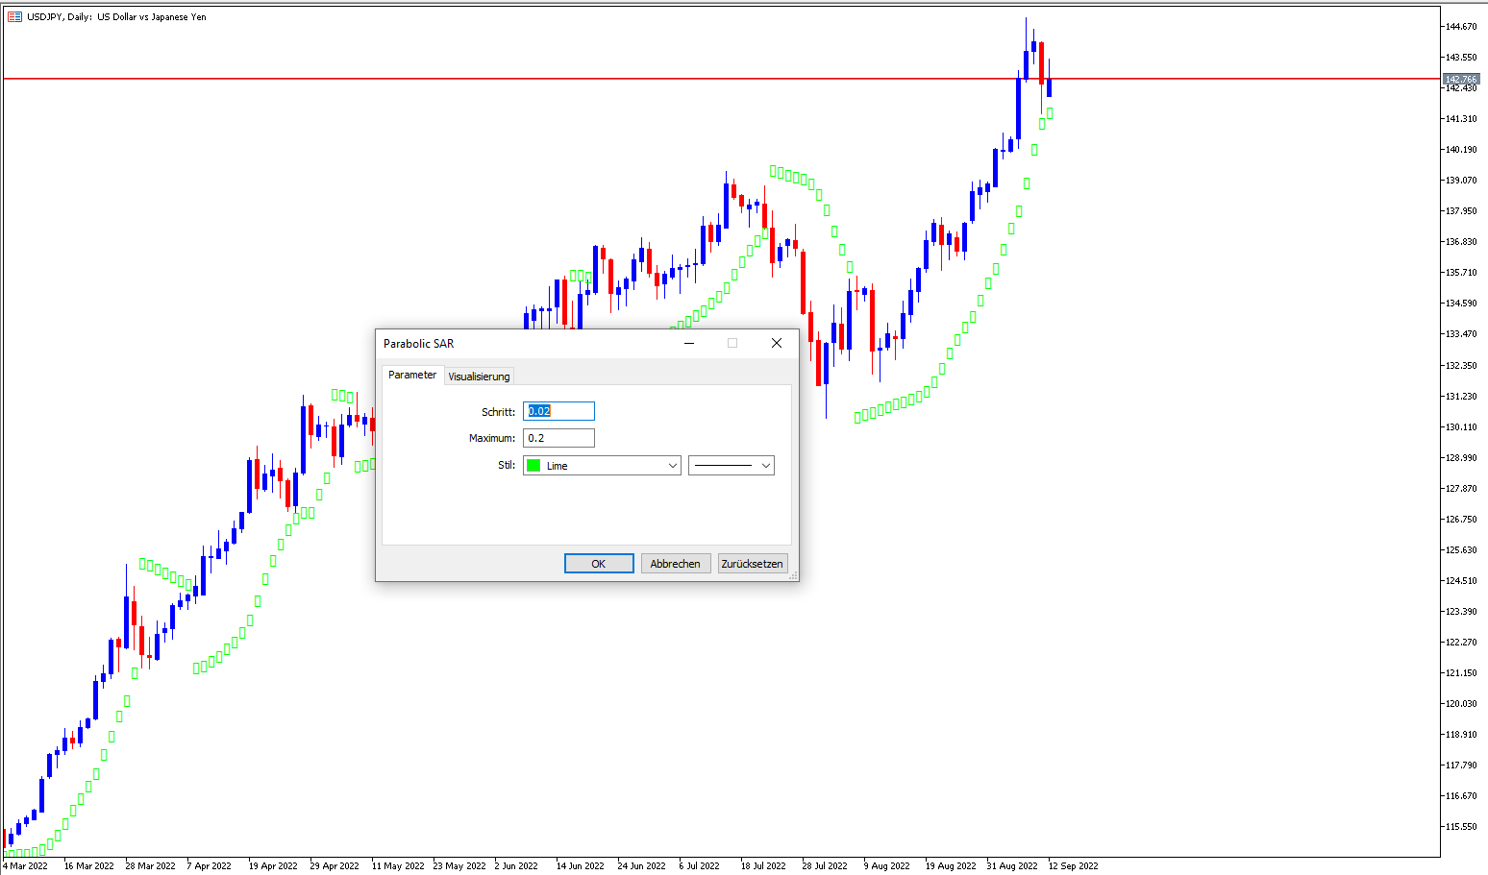Click the Zurücksetzen reset button
Screen dimensions: 1488x875
[x=753, y=564]
